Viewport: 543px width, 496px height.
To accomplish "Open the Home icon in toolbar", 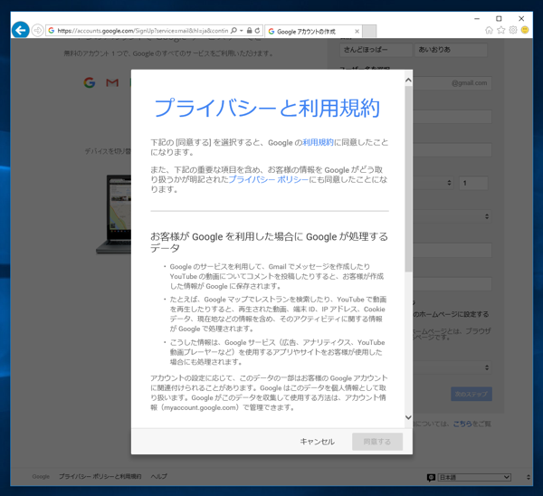I will (x=489, y=30).
